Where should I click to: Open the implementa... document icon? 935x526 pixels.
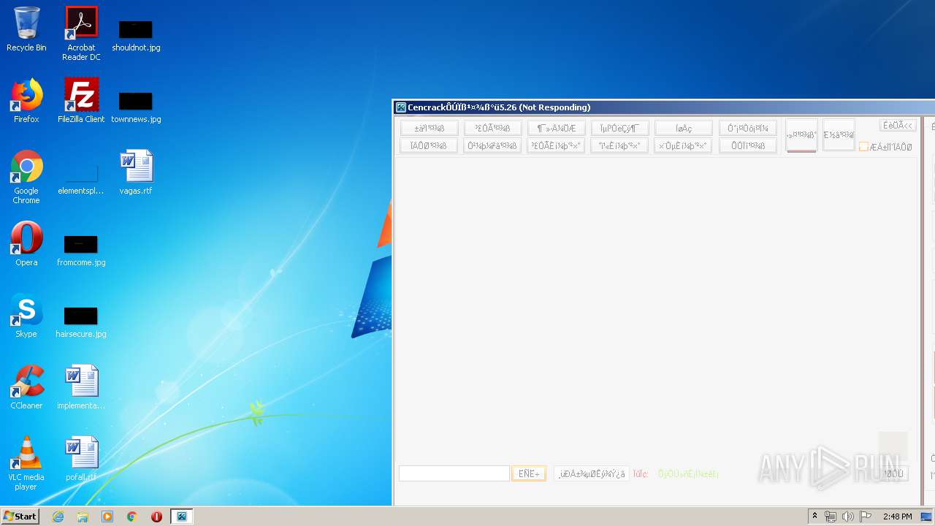[x=81, y=387]
